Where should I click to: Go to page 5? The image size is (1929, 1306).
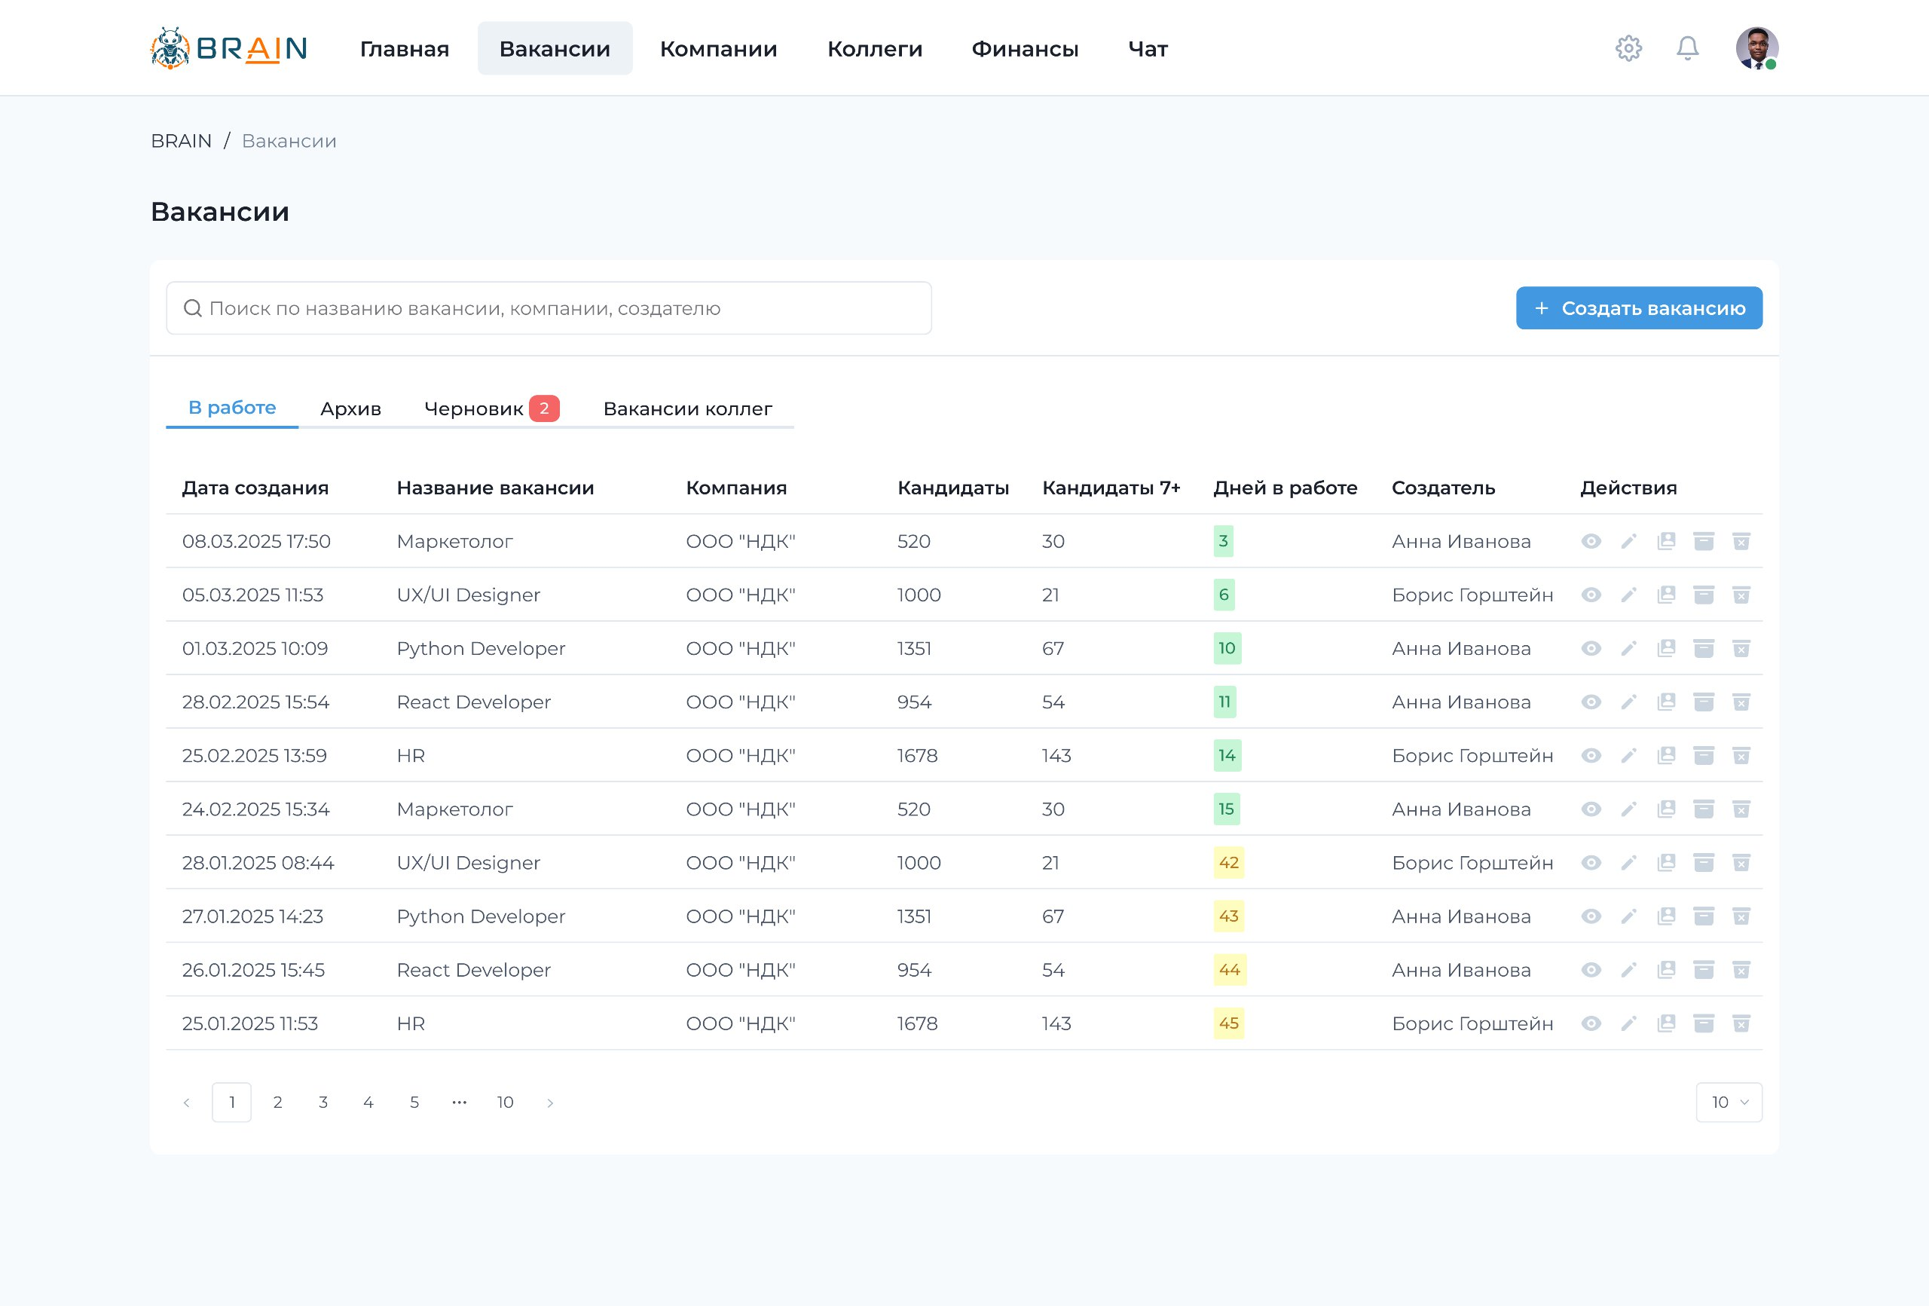[x=414, y=1103]
